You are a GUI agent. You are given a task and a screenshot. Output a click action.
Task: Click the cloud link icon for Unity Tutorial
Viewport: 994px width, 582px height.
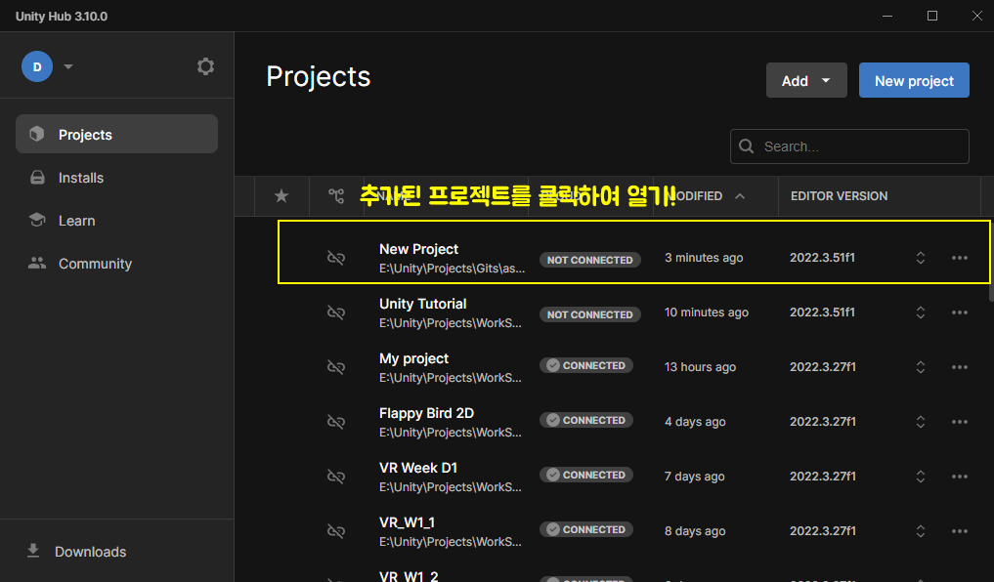click(336, 312)
